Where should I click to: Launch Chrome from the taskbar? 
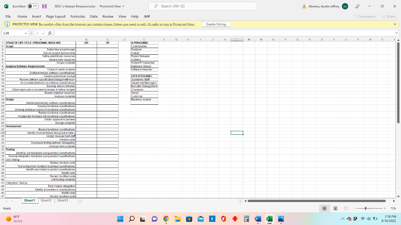click(166, 219)
